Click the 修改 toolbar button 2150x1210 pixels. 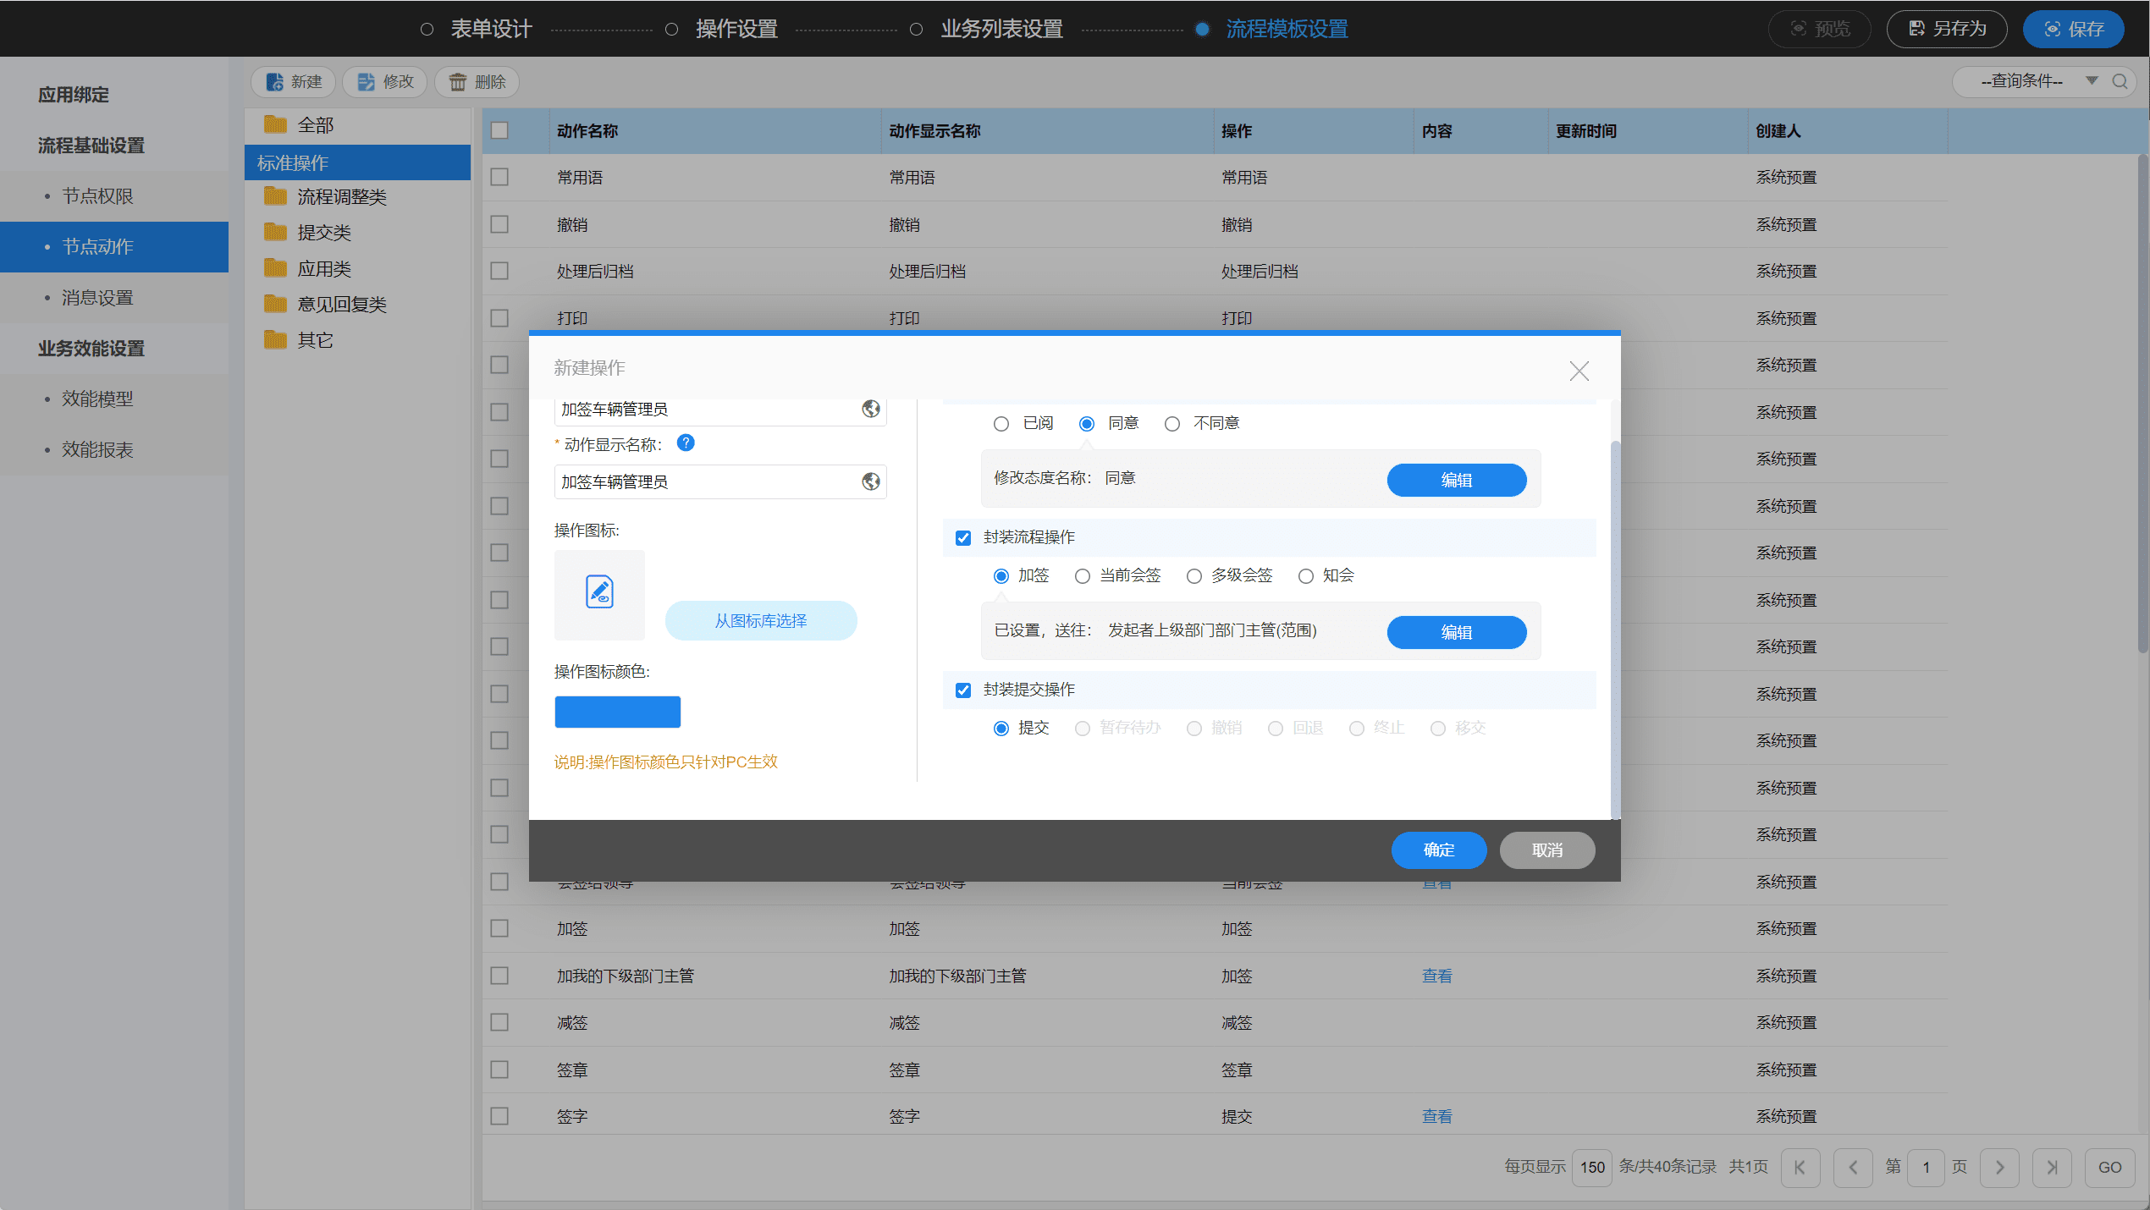[x=384, y=81]
